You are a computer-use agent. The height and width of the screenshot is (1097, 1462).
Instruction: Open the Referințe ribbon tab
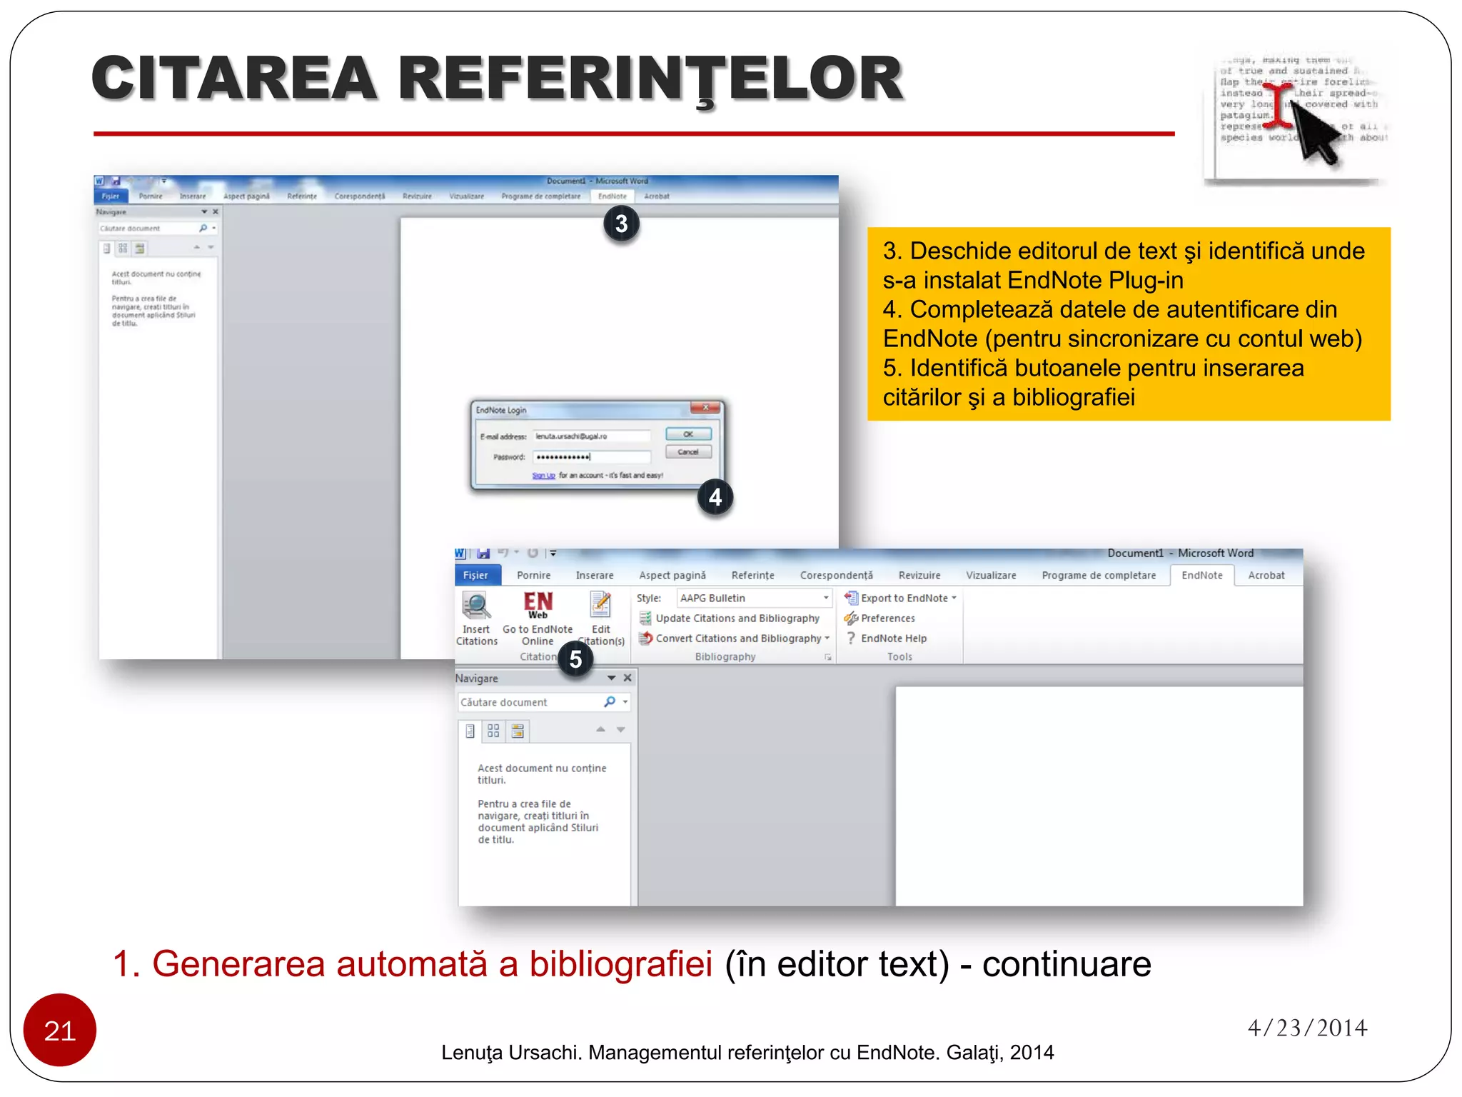pyautogui.click(x=752, y=576)
